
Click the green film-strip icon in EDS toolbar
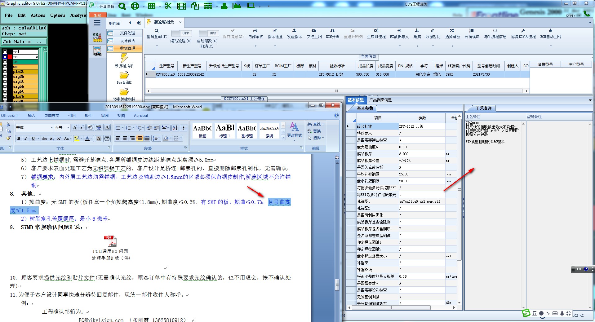181,6
